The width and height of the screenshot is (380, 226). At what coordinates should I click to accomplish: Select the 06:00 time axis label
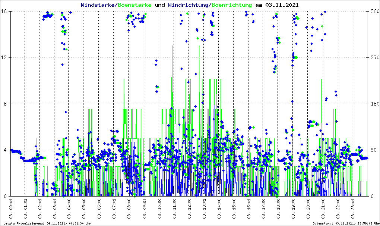coord(99,208)
